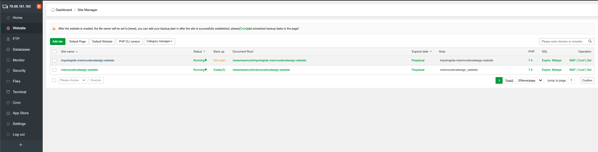Click the Add site button
The height and width of the screenshot is (152, 598).
[58, 42]
